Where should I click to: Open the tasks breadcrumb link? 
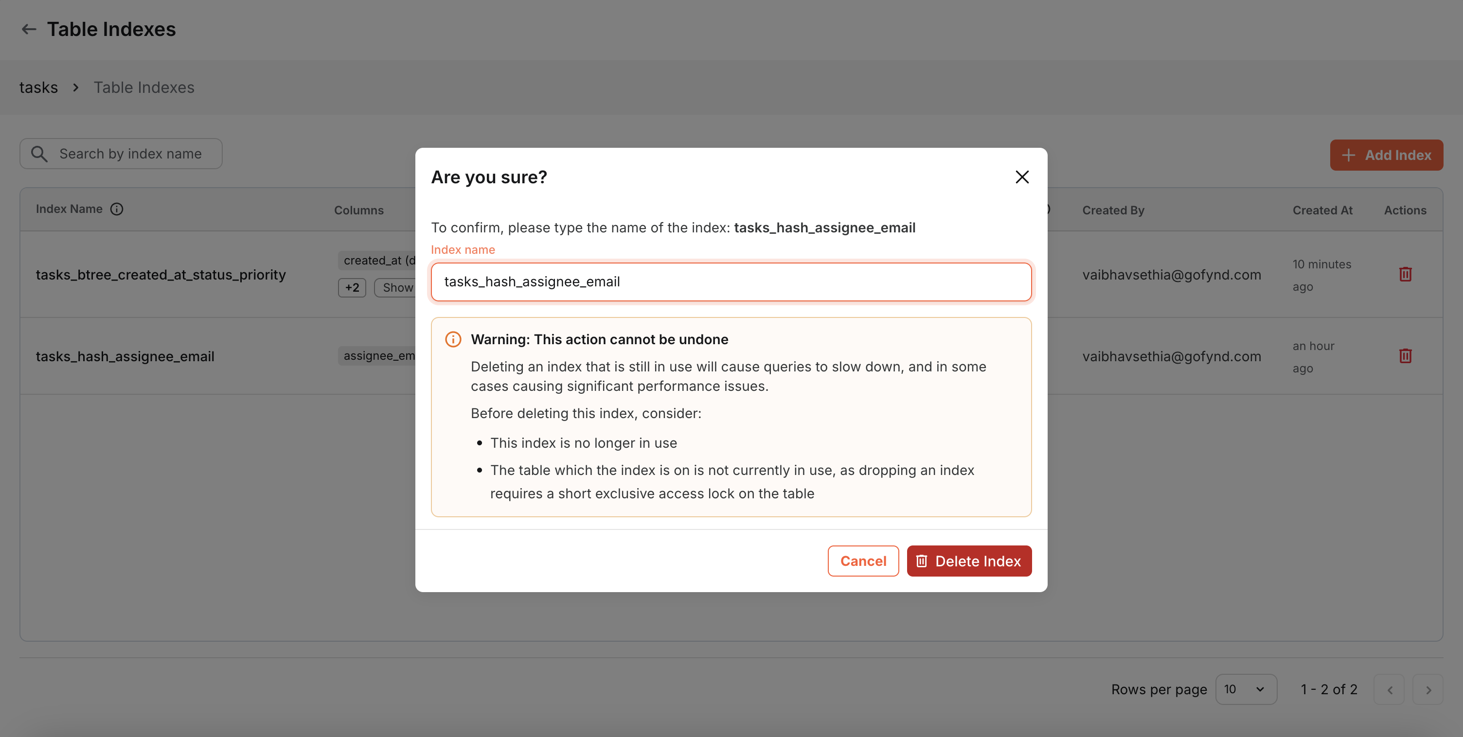tap(38, 88)
